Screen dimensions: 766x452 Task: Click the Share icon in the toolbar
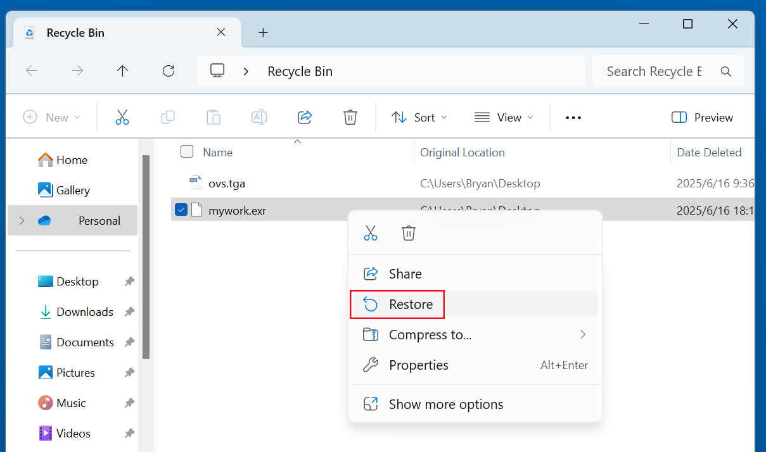click(x=304, y=117)
